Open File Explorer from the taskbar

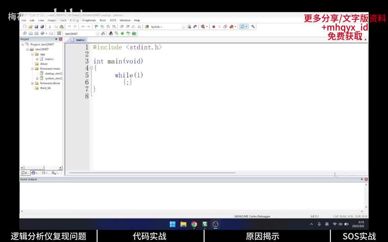click(183, 224)
